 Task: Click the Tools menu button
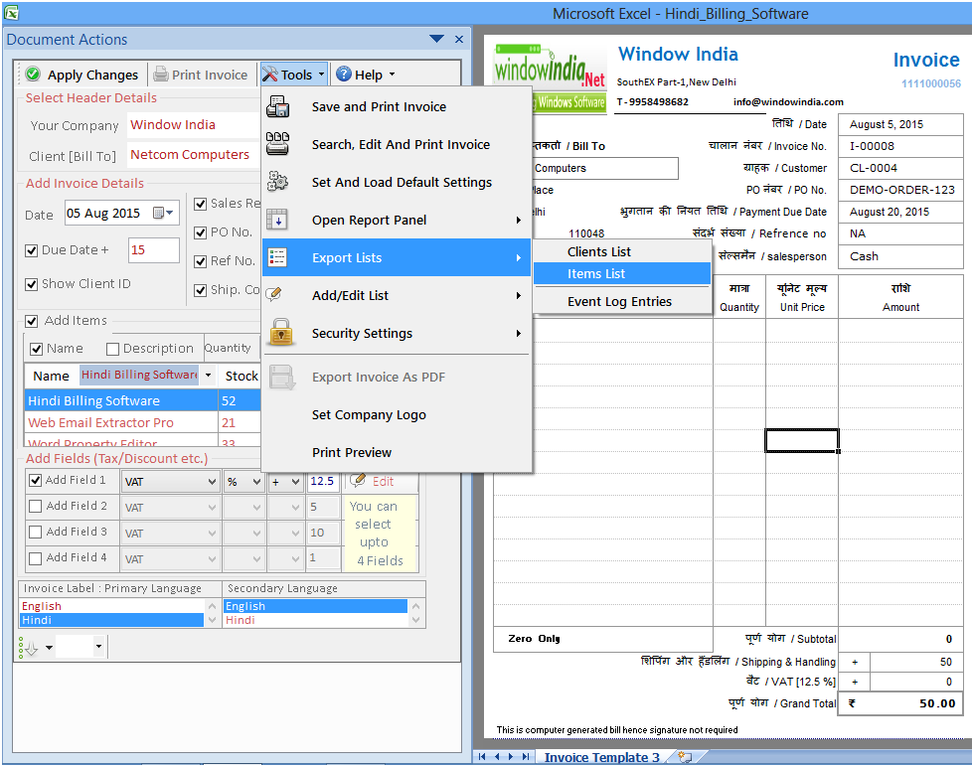pos(294,75)
